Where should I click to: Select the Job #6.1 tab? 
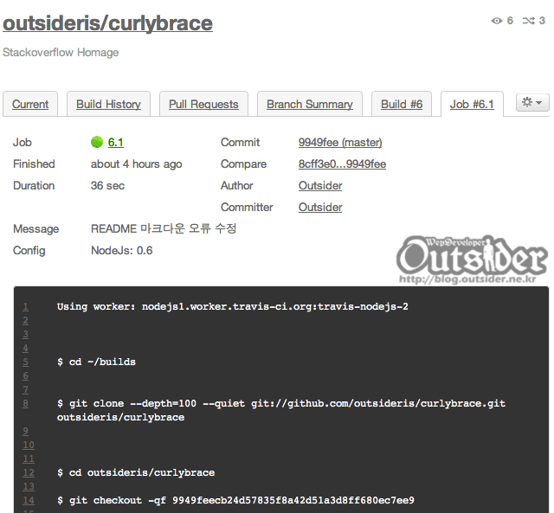click(472, 104)
